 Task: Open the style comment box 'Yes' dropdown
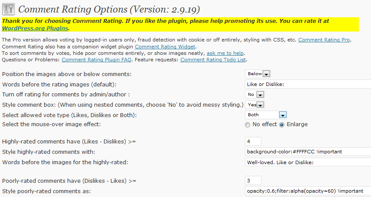(254, 105)
